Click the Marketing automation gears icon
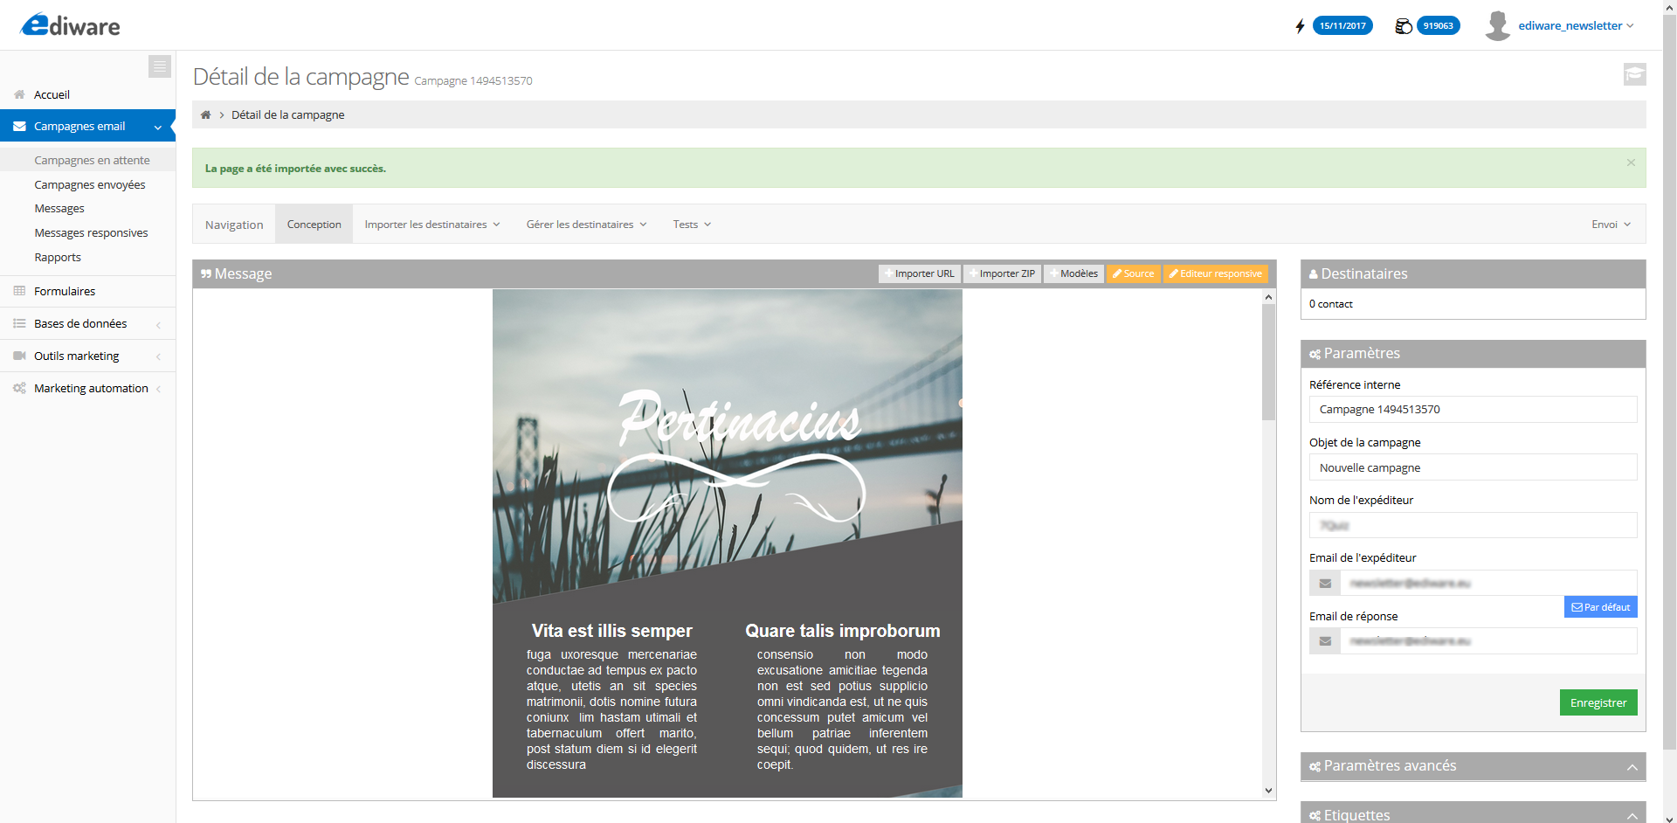This screenshot has width=1677, height=823. [19, 388]
